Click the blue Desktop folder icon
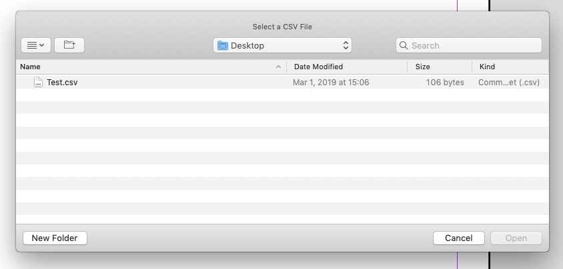The width and height of the screenshot is (563, 269). point(223,45)
